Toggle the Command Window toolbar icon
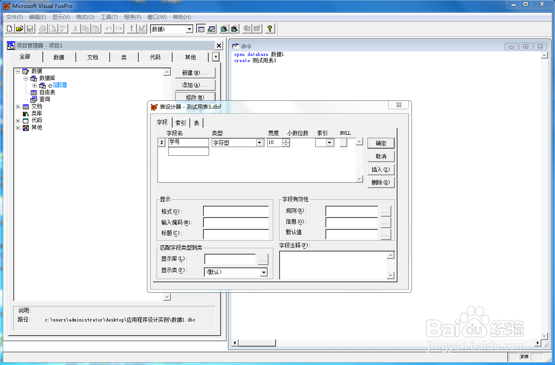The width and height of the screenshot is (555, 365). point(201,29)
